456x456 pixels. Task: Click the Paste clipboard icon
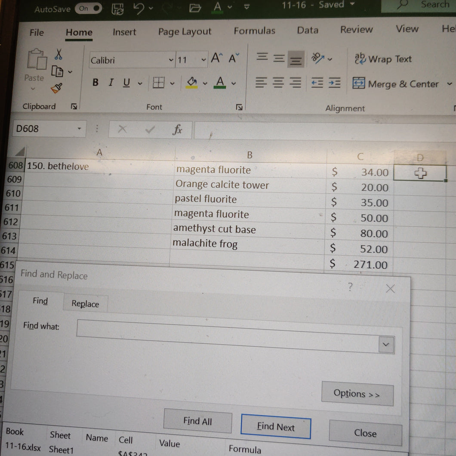coord(37,59)
